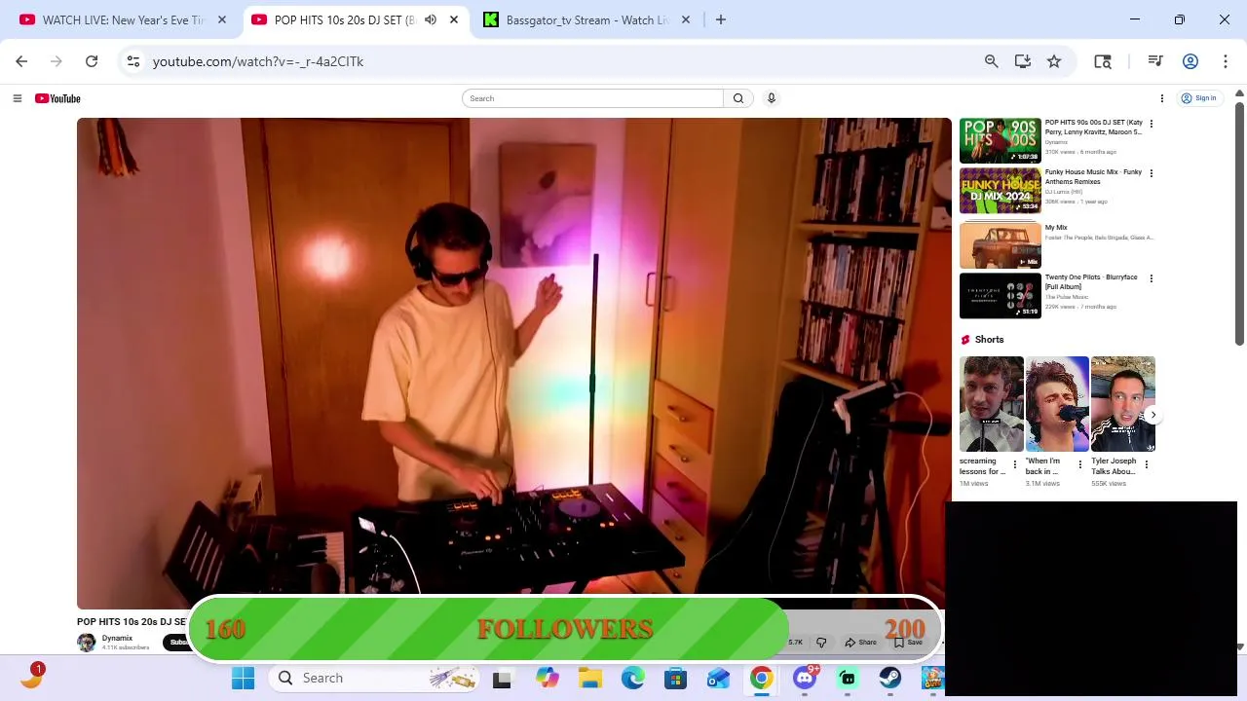1247x701 pixels.
Task: Open the My Mix playlist thumbnail
Action: [x=1000, y=245]
